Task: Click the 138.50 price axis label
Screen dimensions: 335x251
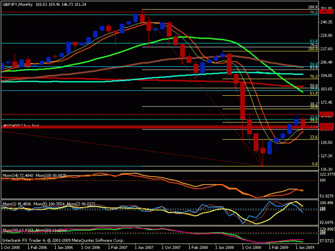Action: [326, 142]
